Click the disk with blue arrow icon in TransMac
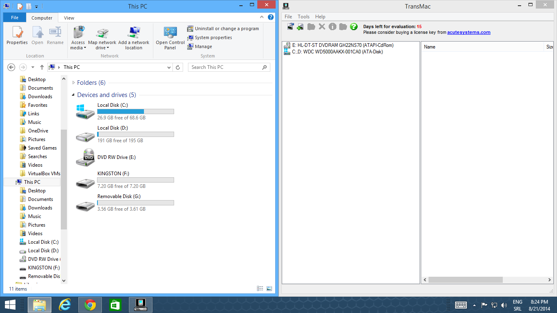This screenshot has width=557, height=313. tap(290, 26)
